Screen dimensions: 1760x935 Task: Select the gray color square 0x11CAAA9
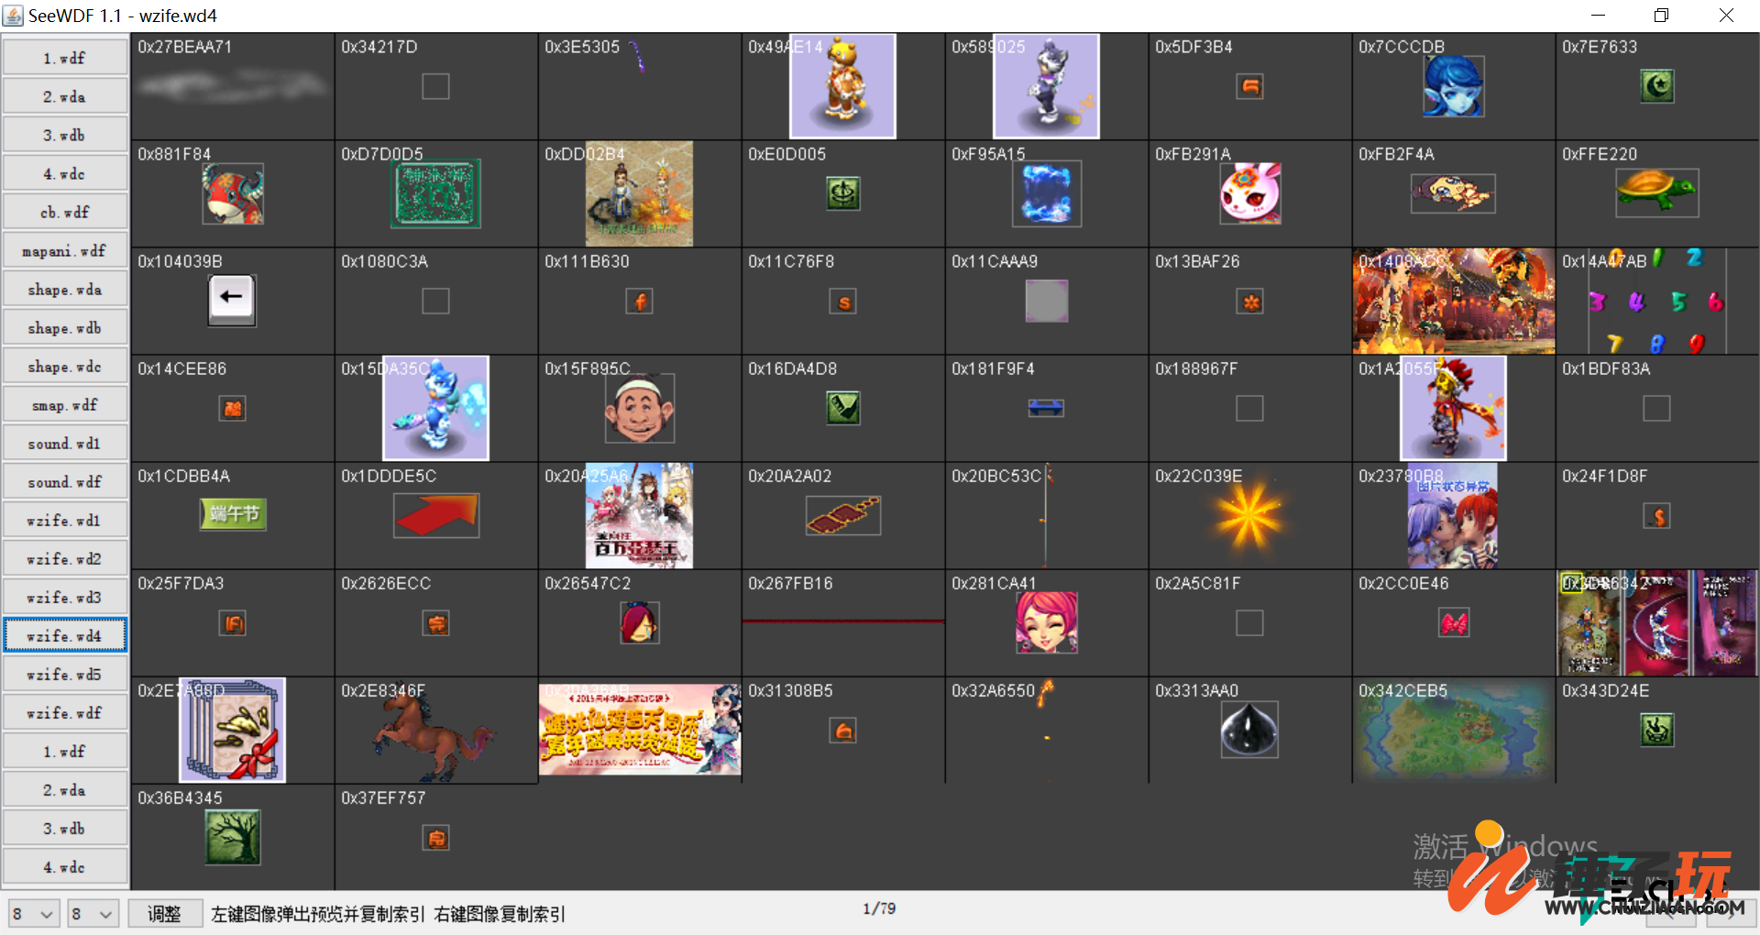1046,301
